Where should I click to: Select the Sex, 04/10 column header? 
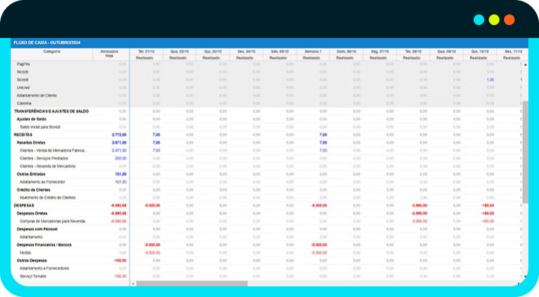click(x=246, y=52)
